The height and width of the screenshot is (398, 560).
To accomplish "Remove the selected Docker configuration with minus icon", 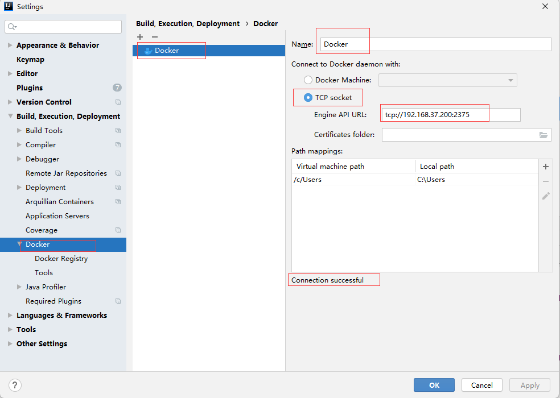I will [x=155, y=37].
